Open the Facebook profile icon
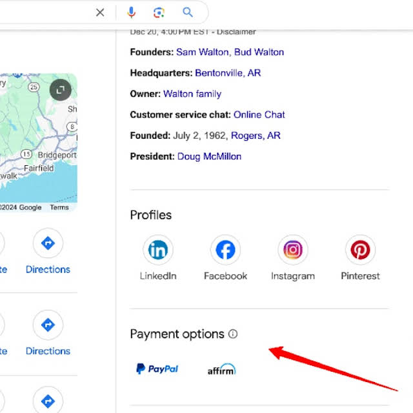The image size is (413, 413). (x=225, y=250)
